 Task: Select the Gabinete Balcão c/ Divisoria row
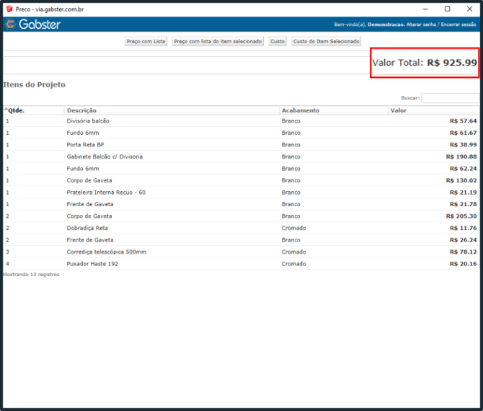105,156
